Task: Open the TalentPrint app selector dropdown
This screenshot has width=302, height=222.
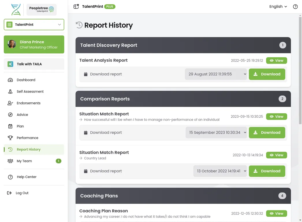Action: point(34,25)
